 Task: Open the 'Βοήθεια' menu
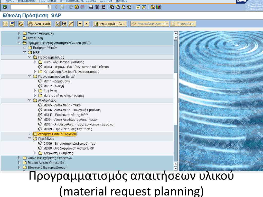(x=121, y=1)
